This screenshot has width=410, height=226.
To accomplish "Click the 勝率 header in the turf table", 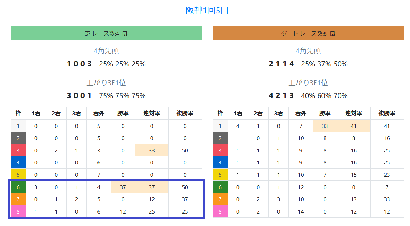I will click(123, 113).
